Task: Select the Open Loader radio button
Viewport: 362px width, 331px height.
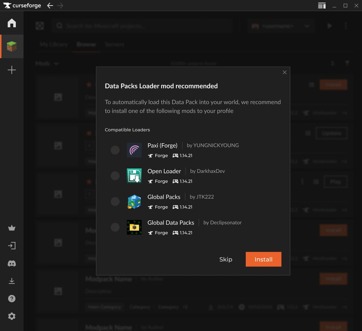Action: [x=115, y=176]
